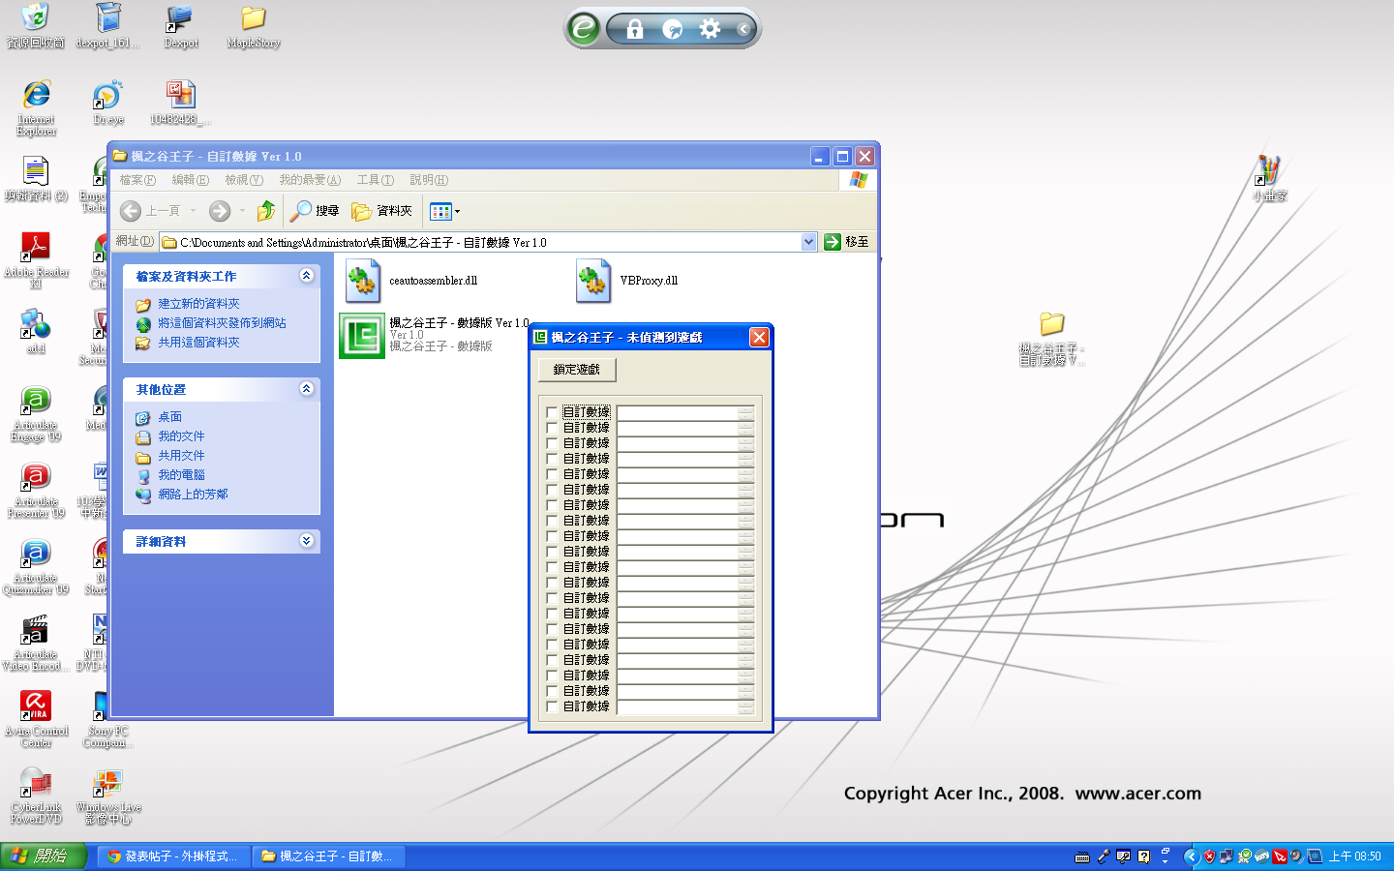Toggle the 資料夾 folders pane button
This screenshot has height=871, width=1394.
(382, 211)
